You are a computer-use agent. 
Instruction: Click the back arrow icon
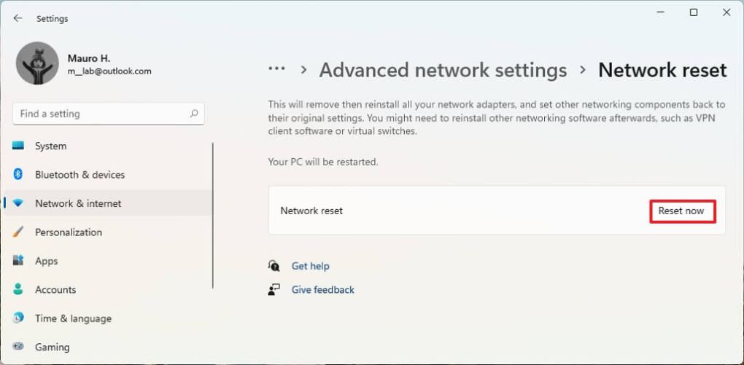pyautogui.click(x=18, y=18)
